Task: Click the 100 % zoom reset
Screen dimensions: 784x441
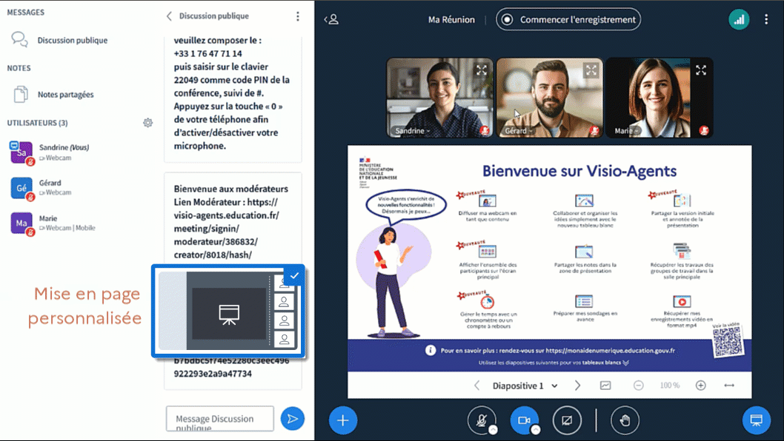Action: [x=669, y=386]
